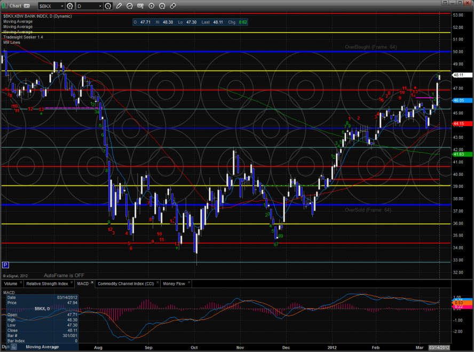Image resolution: width=474 pixels, height=352 pixels.
Task: Click the circled A alerts icon
Action: [162, 6]
